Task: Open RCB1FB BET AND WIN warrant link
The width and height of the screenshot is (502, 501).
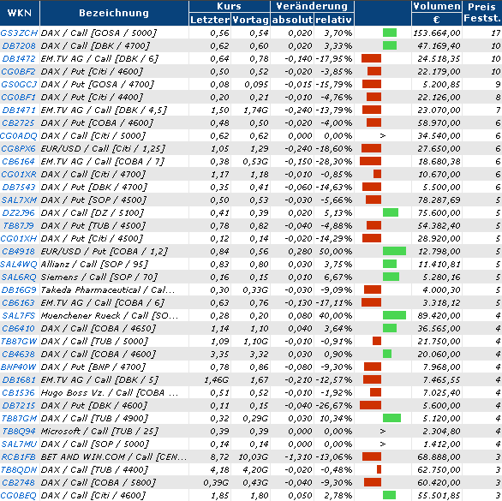Action: pos(19,456)
